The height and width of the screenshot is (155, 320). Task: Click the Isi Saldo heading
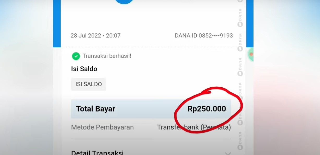pos(84,69)
